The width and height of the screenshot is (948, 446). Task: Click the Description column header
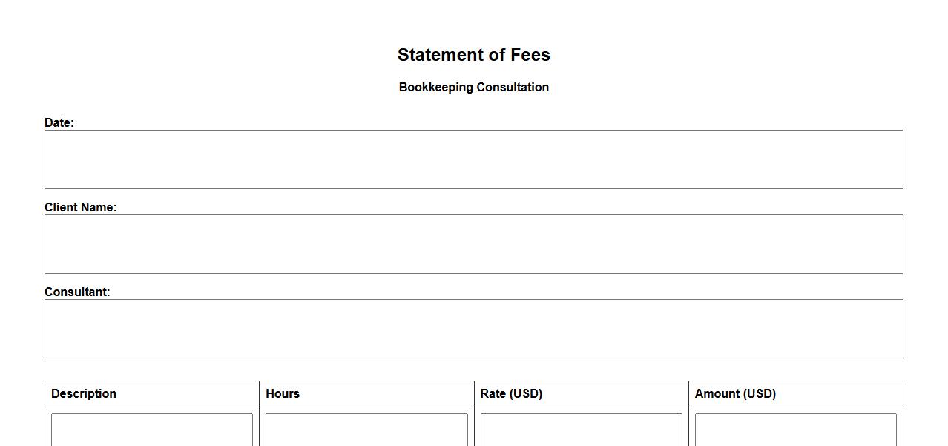tap(84, 394)
